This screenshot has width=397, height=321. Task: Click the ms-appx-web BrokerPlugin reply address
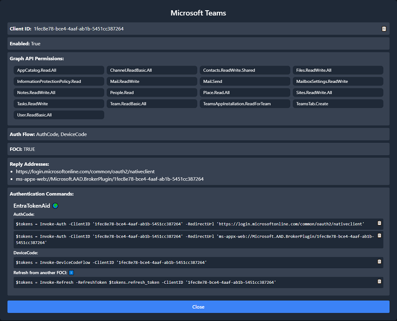109,179
